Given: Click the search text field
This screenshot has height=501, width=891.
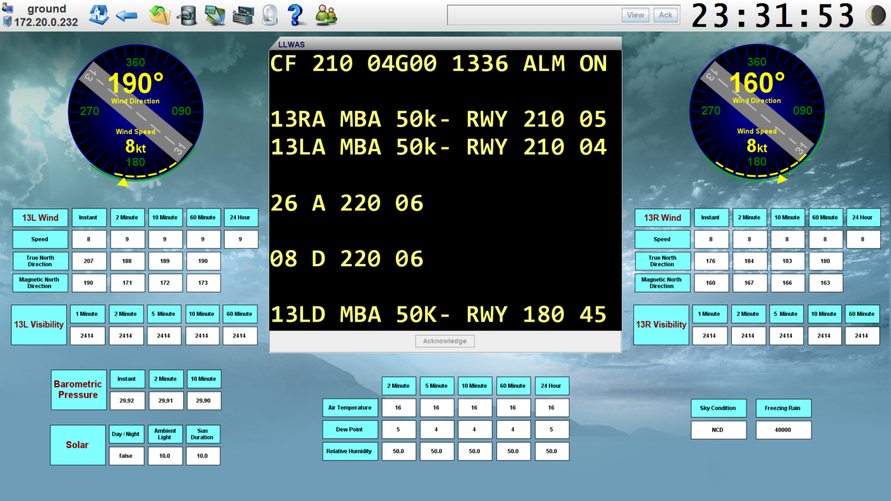Looking at the screenshot, I should [535, 14].
